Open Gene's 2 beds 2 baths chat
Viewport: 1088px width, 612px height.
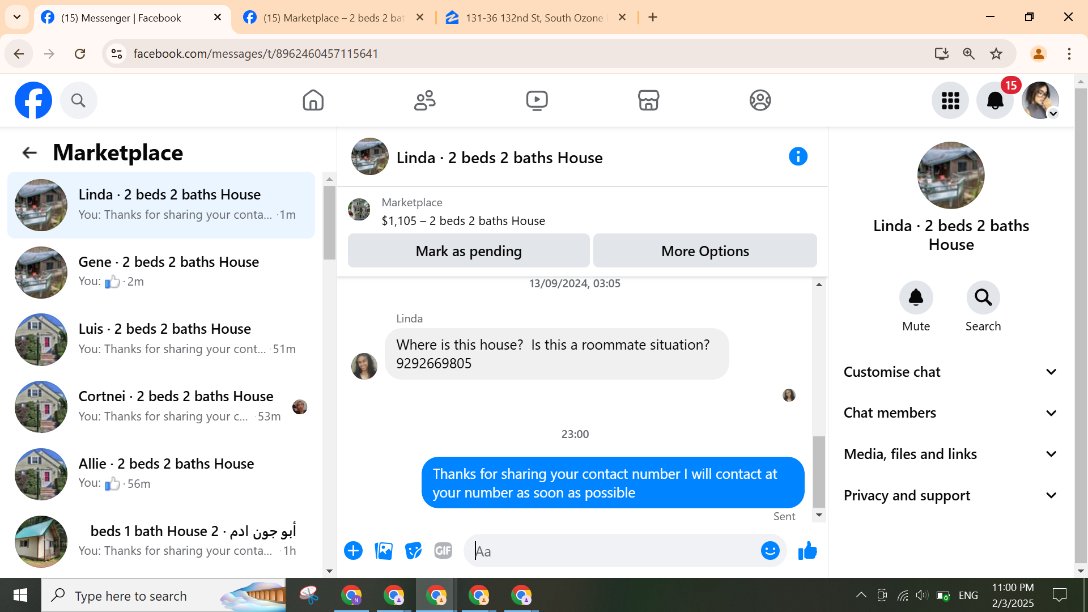[161, 272]
